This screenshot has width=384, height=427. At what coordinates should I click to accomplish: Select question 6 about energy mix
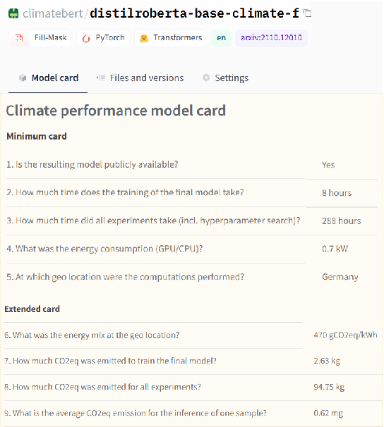[92, 335]
